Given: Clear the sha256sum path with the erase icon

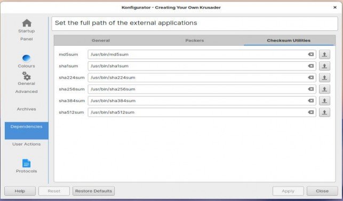Looking at the screenshot, I should (310, 89).
